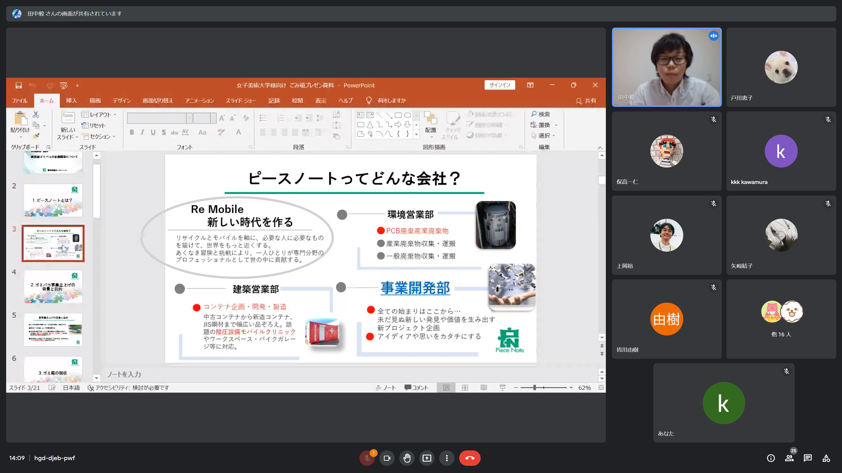Click present screen icon in Meet
Screen dimensions: 842x473
coord(427,458)
